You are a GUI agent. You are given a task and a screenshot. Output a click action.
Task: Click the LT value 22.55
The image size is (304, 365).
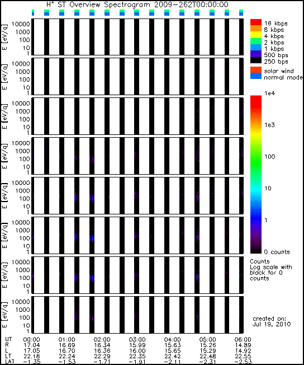[x=243, y=357]
